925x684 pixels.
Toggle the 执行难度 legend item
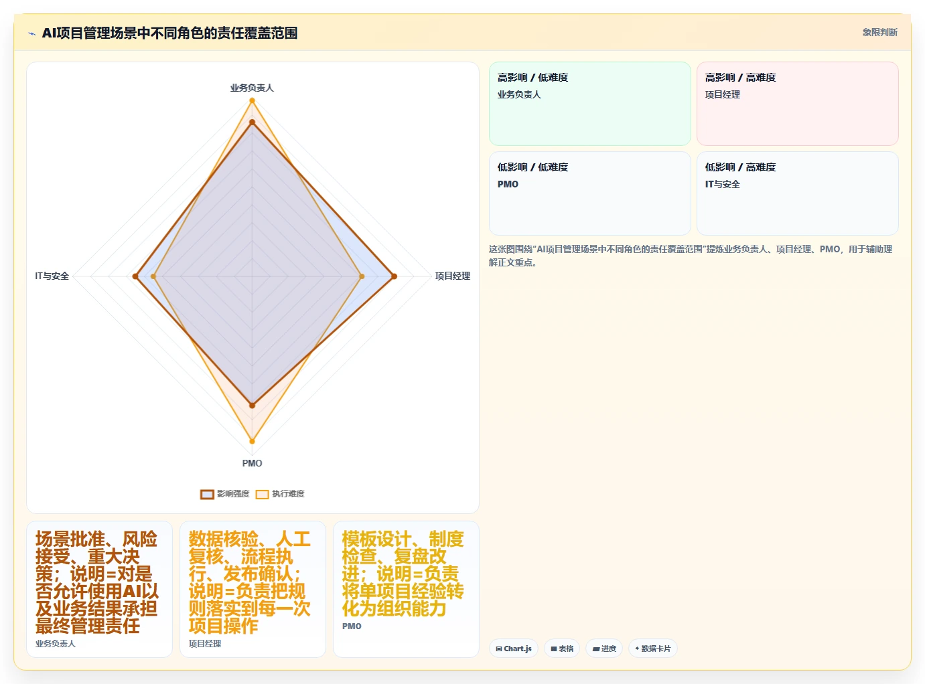coord(280,494)
